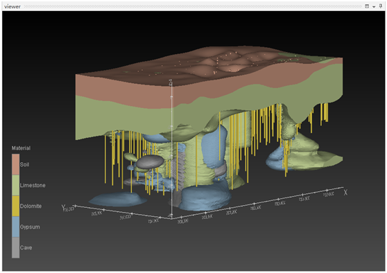Click the Dolomite legend label

pos(31,206)
